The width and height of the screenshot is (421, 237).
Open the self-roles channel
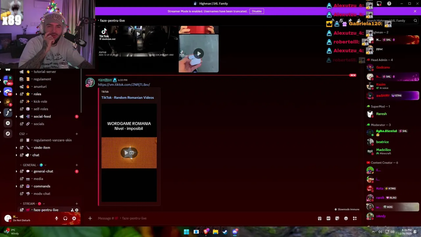(41, 109)
